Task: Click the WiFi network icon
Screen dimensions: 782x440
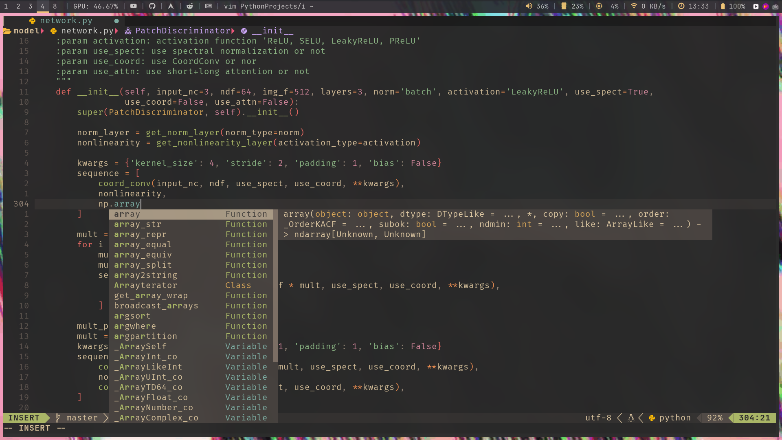Action: pos(634,6)
